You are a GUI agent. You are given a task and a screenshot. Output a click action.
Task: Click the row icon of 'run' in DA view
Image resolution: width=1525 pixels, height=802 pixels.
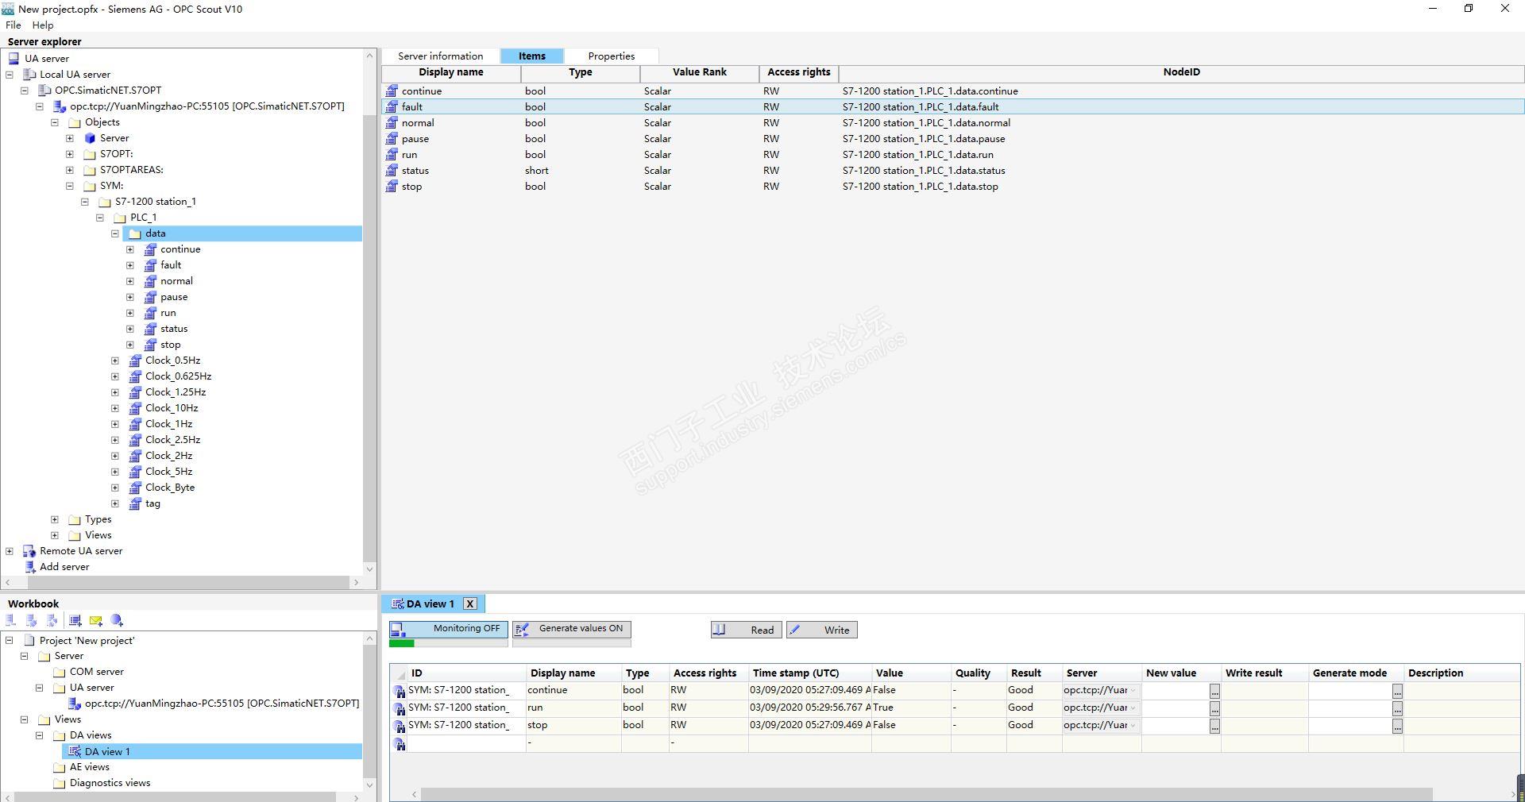coord(400,708)
